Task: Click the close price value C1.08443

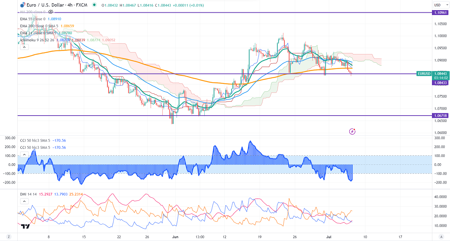Action: (x=162, y=5)
